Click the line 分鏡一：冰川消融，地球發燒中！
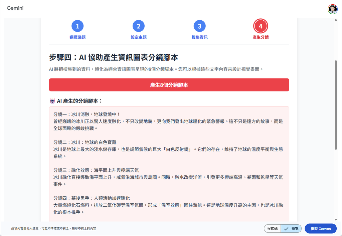 87,114
